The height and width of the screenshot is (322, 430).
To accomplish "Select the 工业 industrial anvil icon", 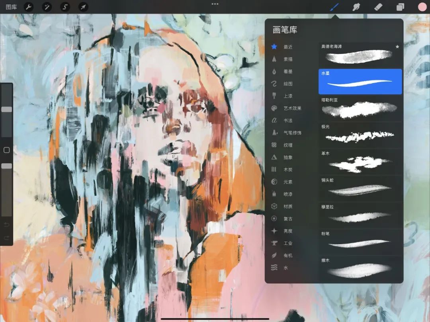I will pos(274,243).
